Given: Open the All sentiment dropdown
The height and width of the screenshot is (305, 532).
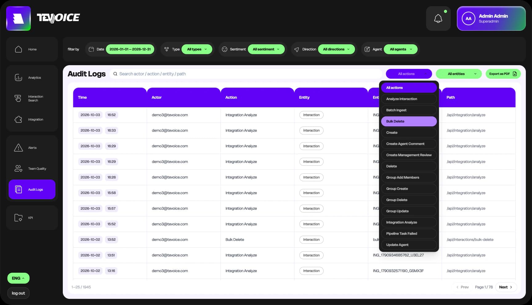Looking at the screenshot, I should 266,49.
